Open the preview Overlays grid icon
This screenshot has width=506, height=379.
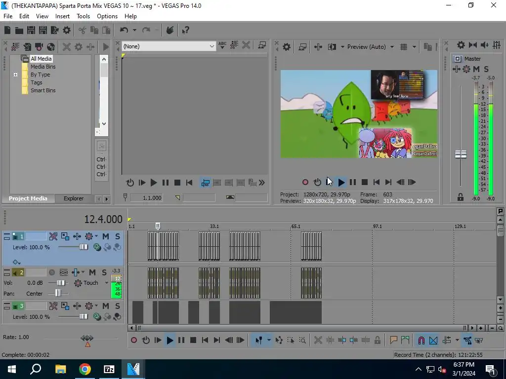click(404, 47)
